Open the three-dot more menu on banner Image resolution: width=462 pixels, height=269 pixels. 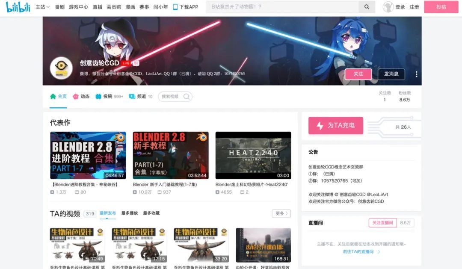click(416, 74)
